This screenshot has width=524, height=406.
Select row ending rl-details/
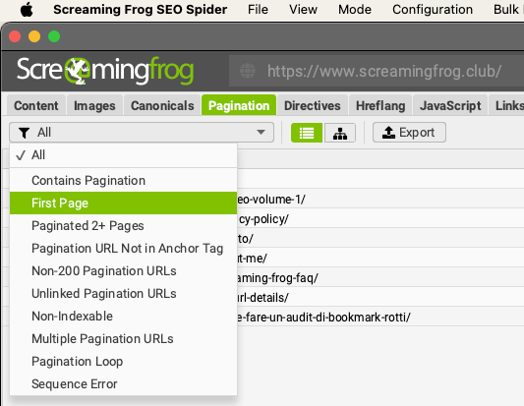(x=380, y=298)
